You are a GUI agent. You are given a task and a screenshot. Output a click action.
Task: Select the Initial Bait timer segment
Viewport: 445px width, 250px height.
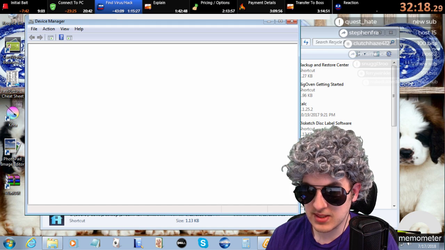click(24, 7)
